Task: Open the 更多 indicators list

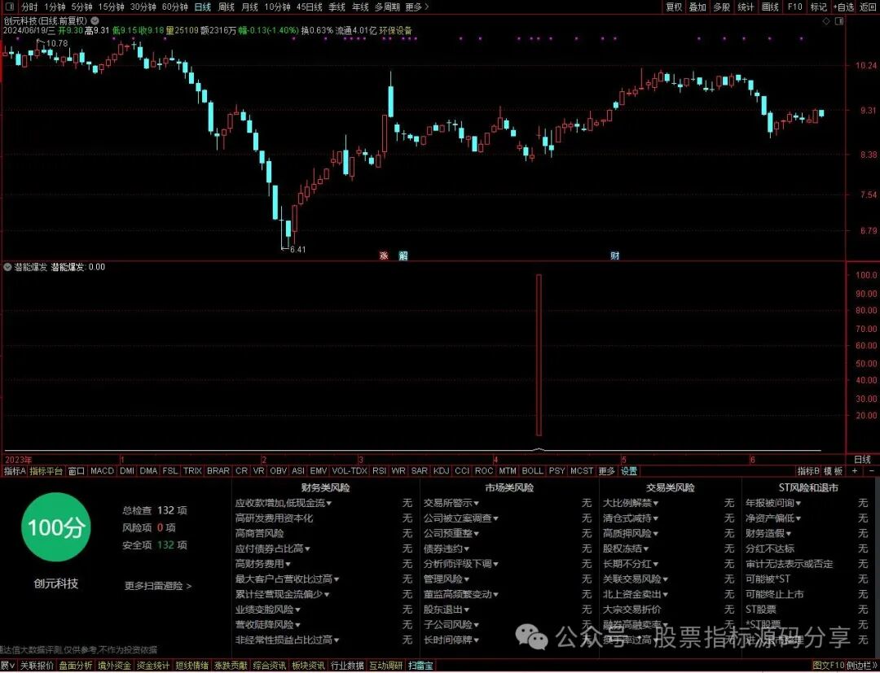Action: point(607,471)
